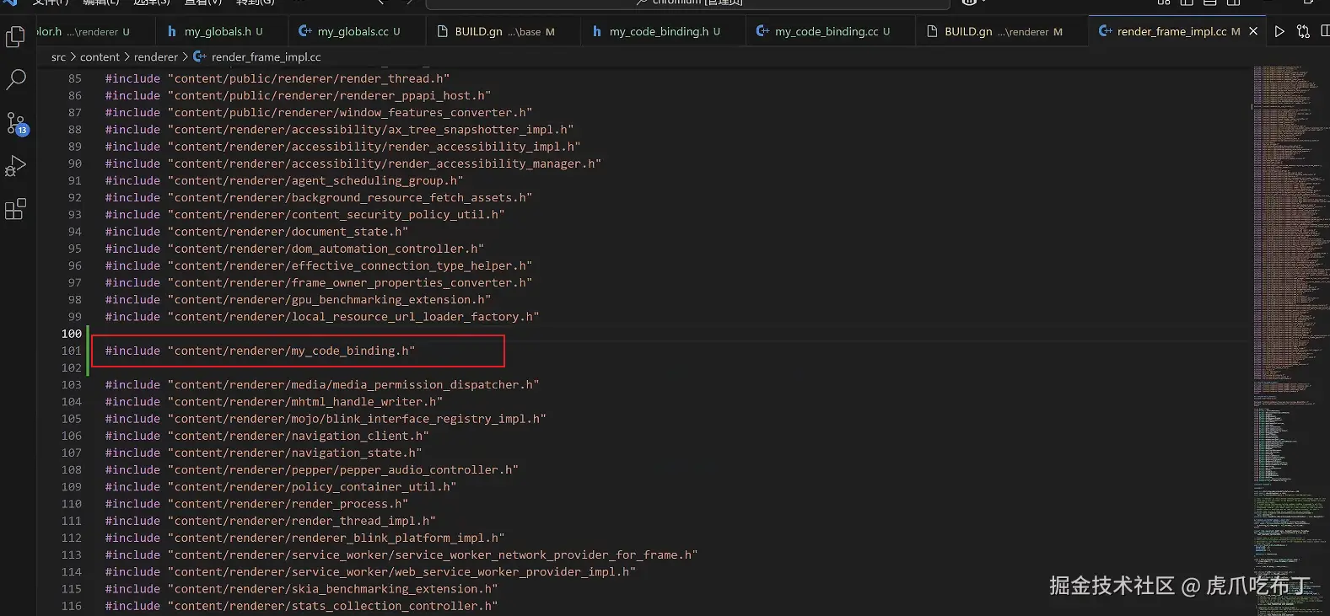Click the Run C/C++ file play button
Screen dimensions: 1330x616
1279,31
